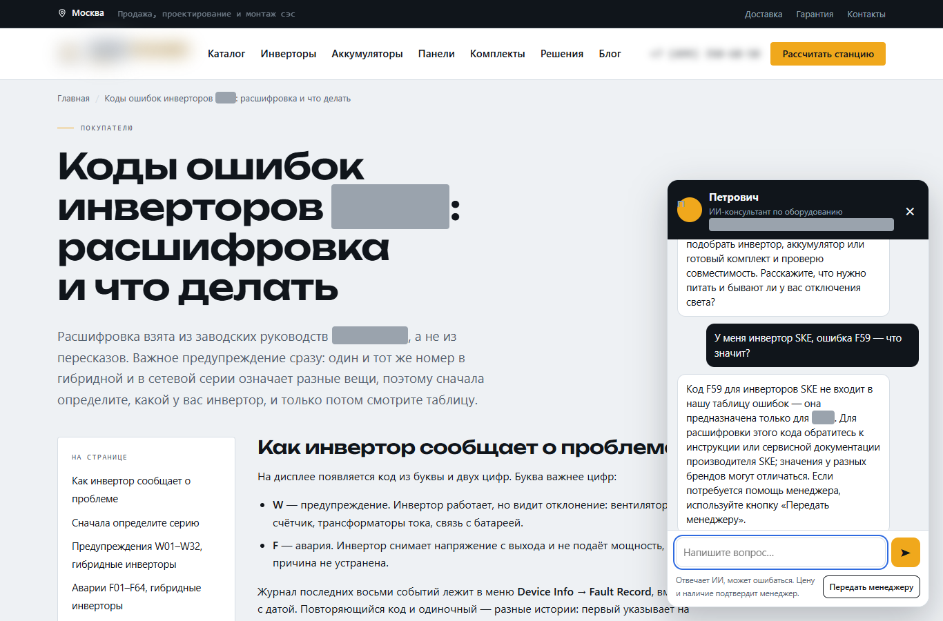
Task: Close the Петрович chat widget
Action: tap(910, 211)
